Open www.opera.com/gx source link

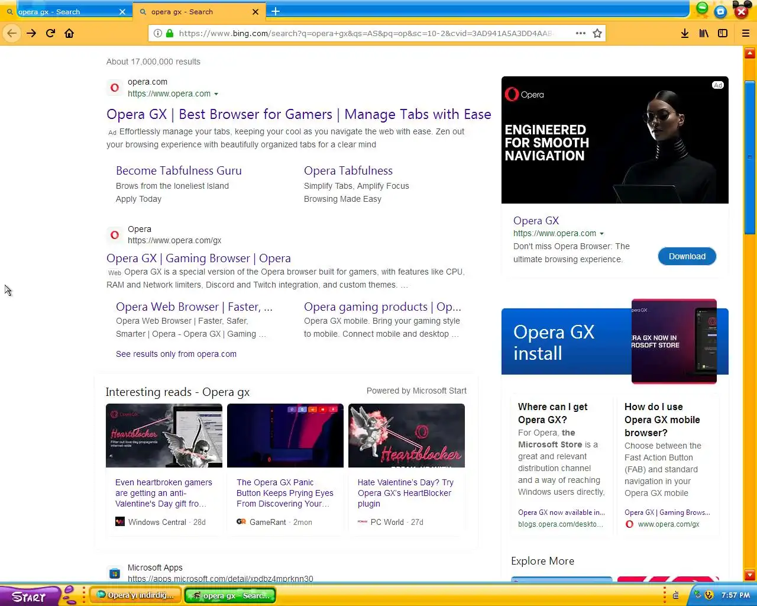point(668,524)
